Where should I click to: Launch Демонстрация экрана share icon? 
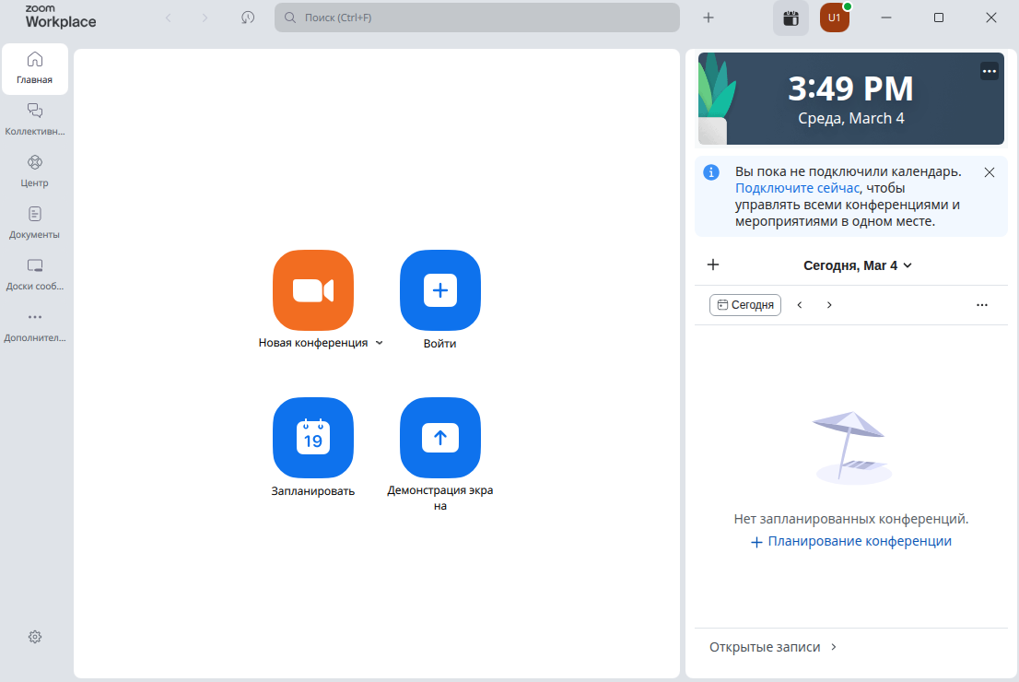[439, 438]
